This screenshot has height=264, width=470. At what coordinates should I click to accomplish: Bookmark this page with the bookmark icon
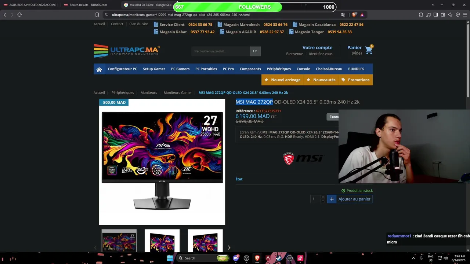pos(97,15)
